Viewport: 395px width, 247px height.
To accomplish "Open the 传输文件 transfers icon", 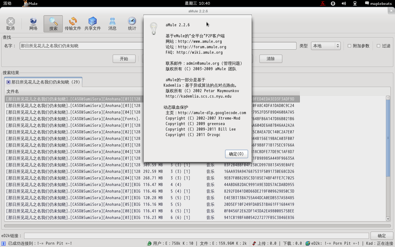I will point(73,24).
